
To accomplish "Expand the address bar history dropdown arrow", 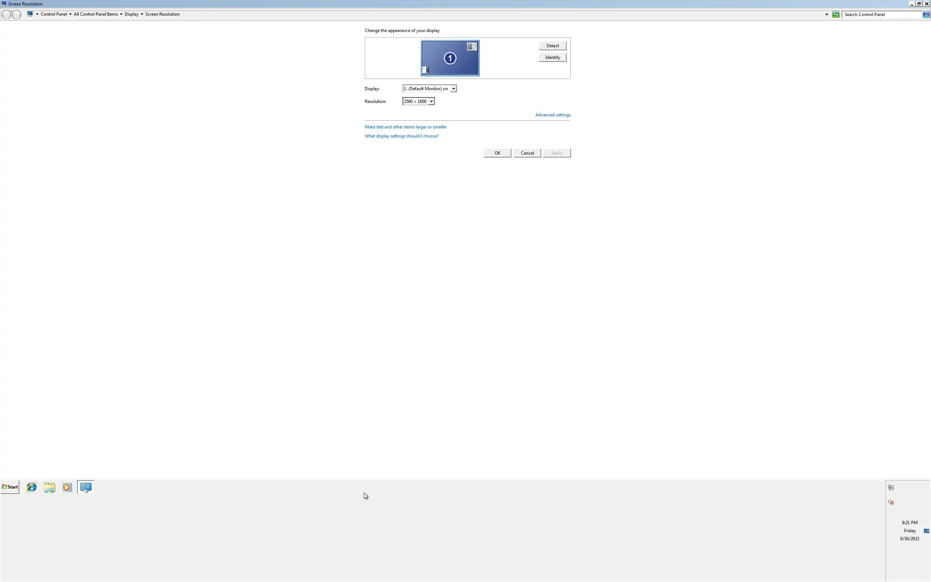I will pos(826,14).
